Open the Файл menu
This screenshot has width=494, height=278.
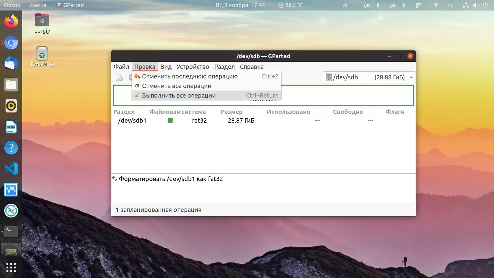(x=121, y=67)
